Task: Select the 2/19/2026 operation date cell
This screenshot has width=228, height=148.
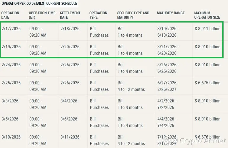Action: click(11, 47)
